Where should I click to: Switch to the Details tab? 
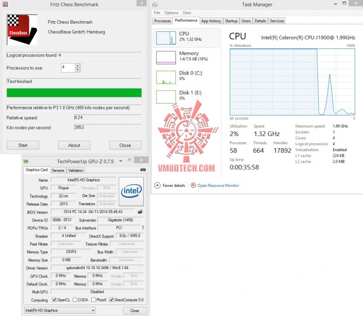pyautogui.click(x=261, y=21)
